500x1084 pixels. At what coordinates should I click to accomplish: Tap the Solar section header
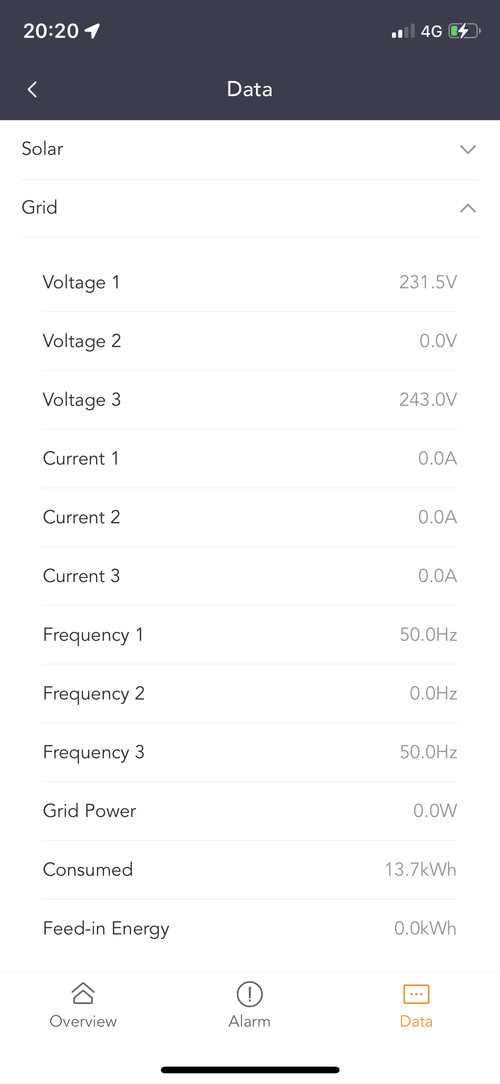click(x=43, y=149)
